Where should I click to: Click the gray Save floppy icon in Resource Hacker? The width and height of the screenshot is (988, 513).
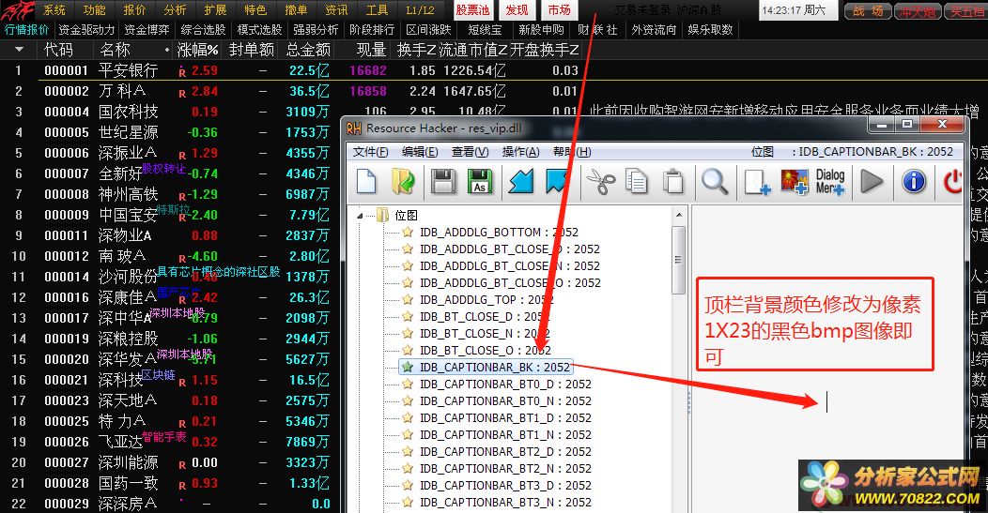click(443, 182)
